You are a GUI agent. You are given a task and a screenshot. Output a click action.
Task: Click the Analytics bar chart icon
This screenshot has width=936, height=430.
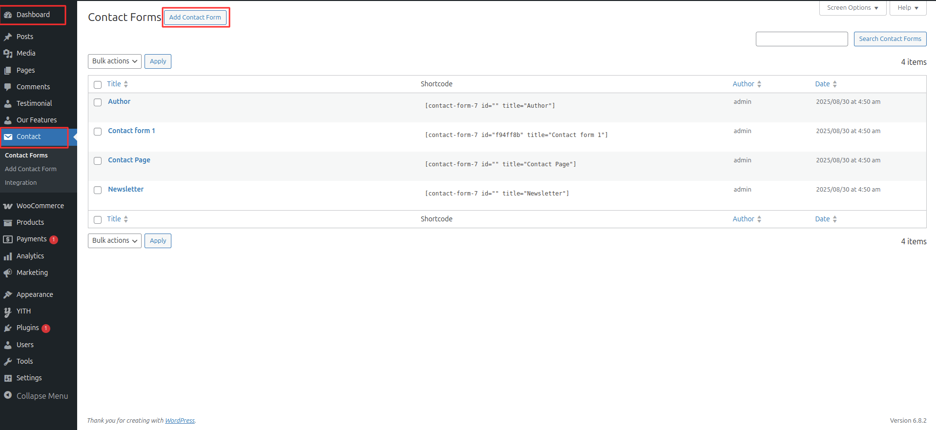point(8,256)
